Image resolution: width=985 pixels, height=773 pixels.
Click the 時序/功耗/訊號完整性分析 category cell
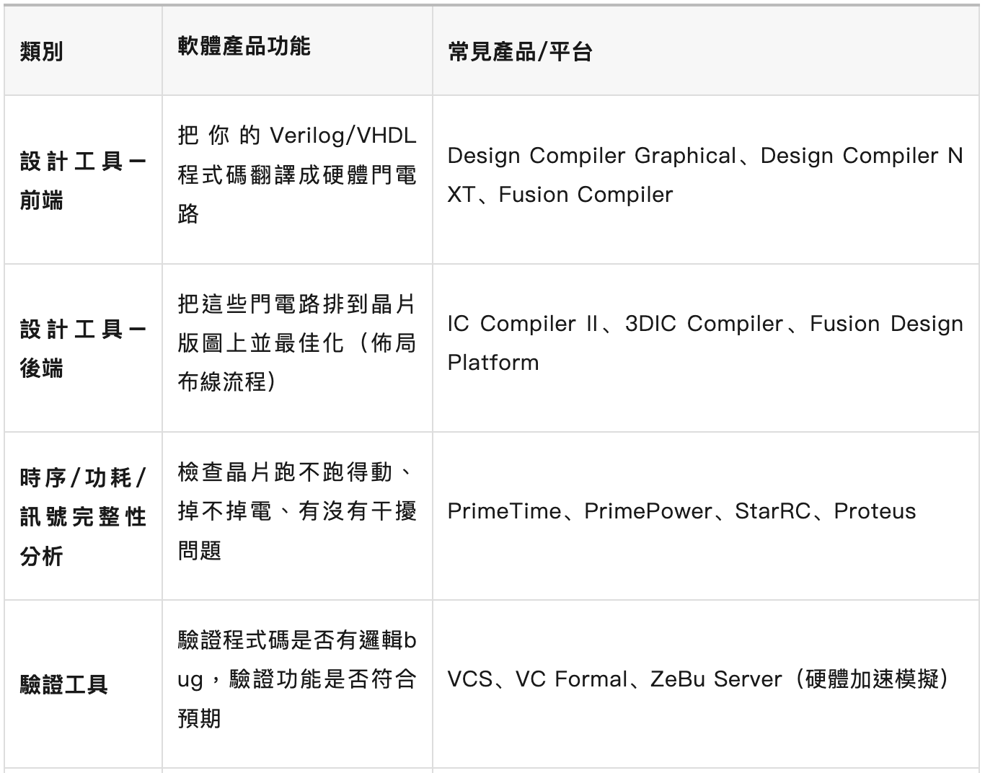click(82, 516)
